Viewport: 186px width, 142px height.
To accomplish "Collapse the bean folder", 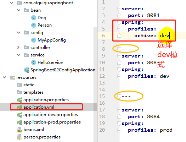I will tap(19, 10).
